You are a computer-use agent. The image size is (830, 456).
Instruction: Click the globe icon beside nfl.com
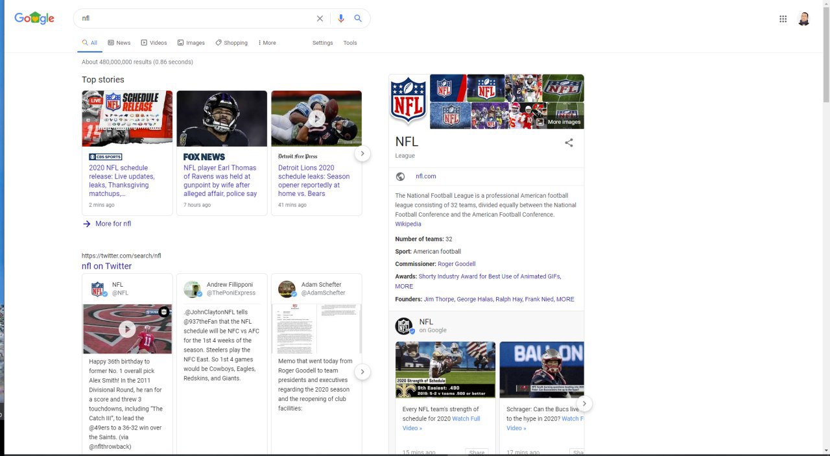pos(400,176)
